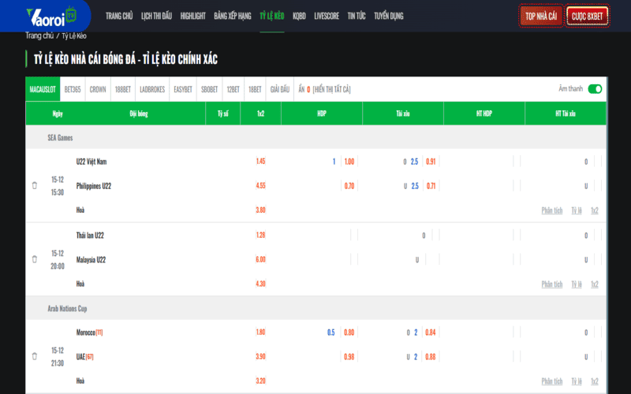Switch to the SBOBET bookmaker tab
This screenshot has width=631, height=394.
pyautogui.click(x=209, y=90)
